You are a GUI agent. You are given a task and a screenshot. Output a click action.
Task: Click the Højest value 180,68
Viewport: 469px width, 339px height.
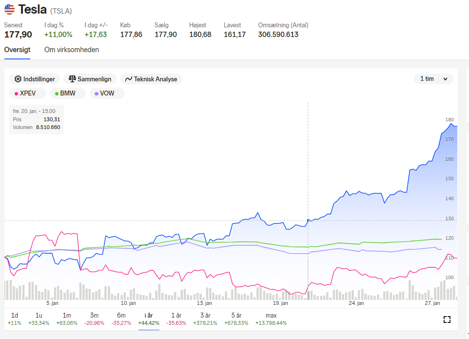(x=200, y=35)
